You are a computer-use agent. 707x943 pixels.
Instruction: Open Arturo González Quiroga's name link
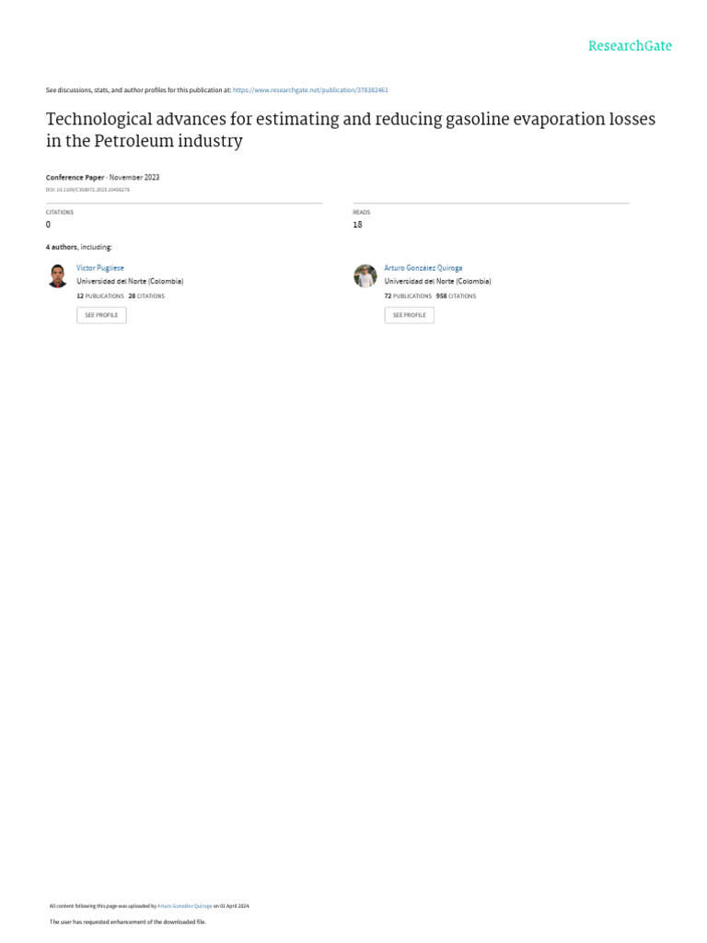coord(423,268)
